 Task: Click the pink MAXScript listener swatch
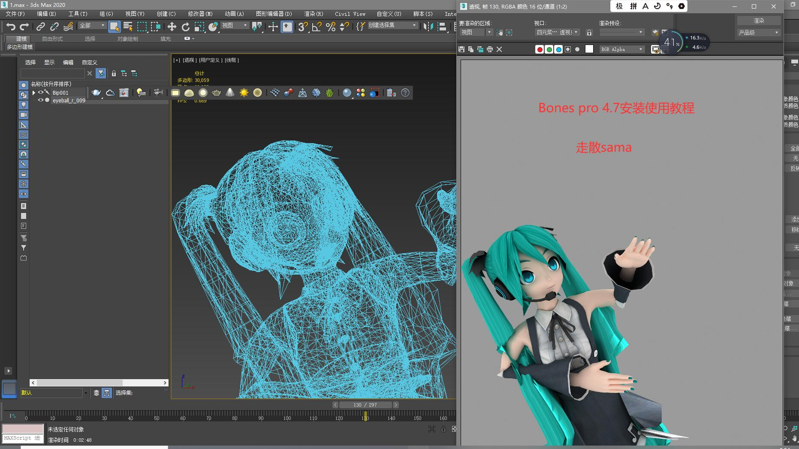coord(23,429)
